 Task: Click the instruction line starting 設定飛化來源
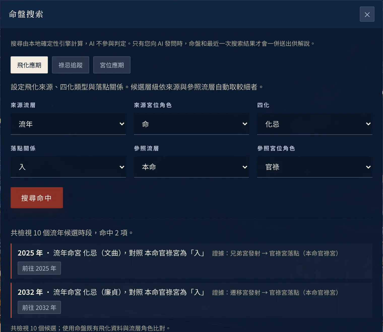[x=137, y=87]
